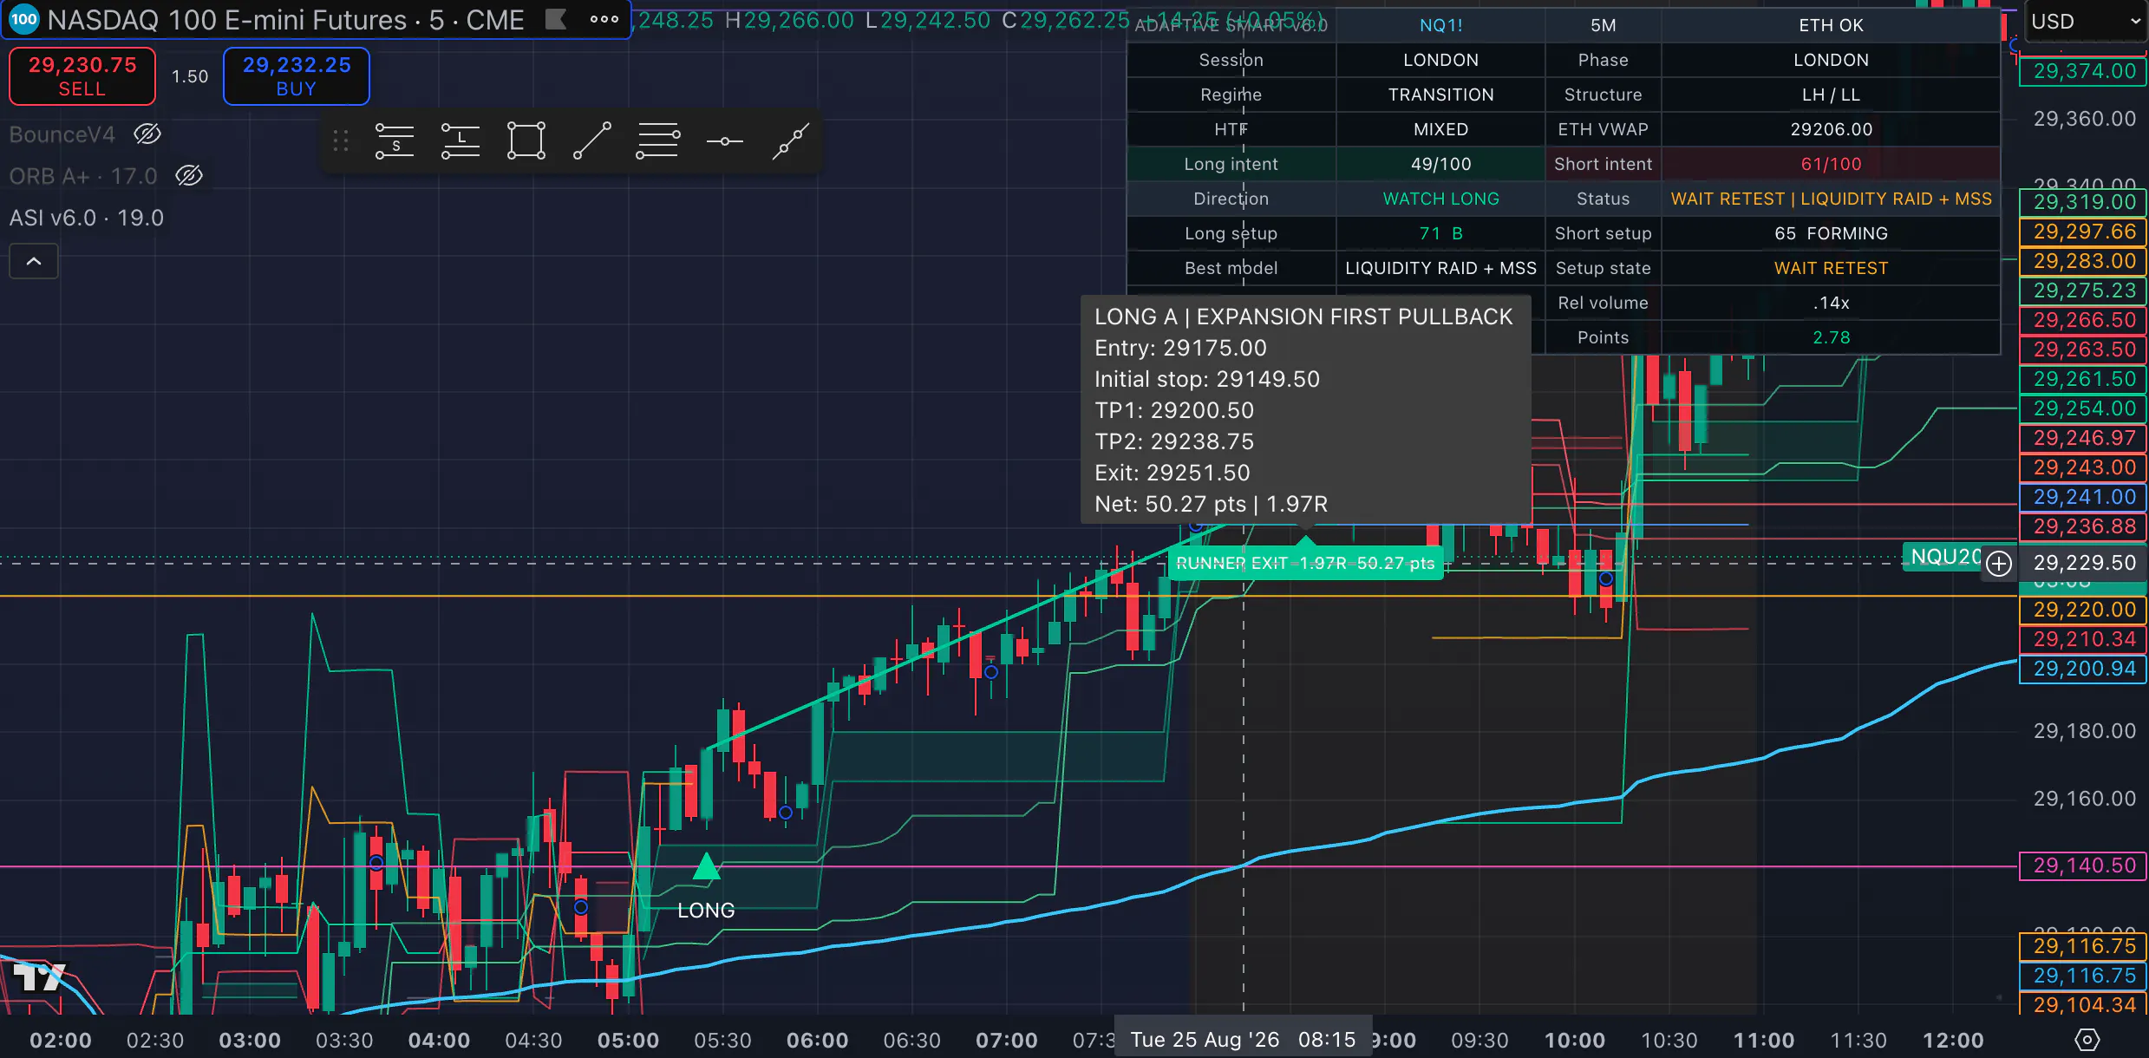This screenshot has height=1058, width=2149.
Task: Click the BUY 29,232.25 button
Action: [297, 76]
